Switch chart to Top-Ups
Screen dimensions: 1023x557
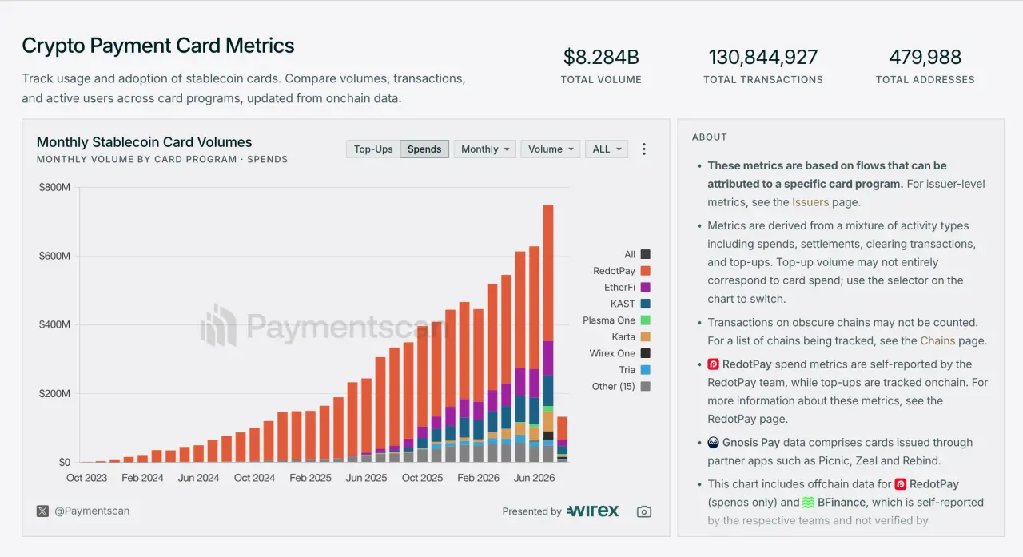373,149
